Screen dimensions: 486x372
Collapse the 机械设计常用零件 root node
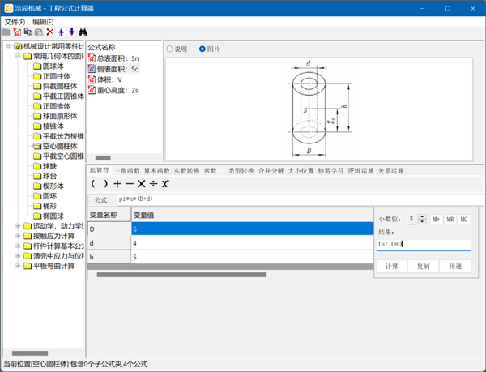coord(8,46)
